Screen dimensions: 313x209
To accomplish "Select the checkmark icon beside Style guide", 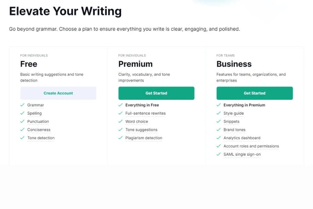I will pos(219,113).
